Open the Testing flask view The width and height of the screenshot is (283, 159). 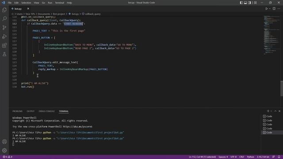(4, 54)
